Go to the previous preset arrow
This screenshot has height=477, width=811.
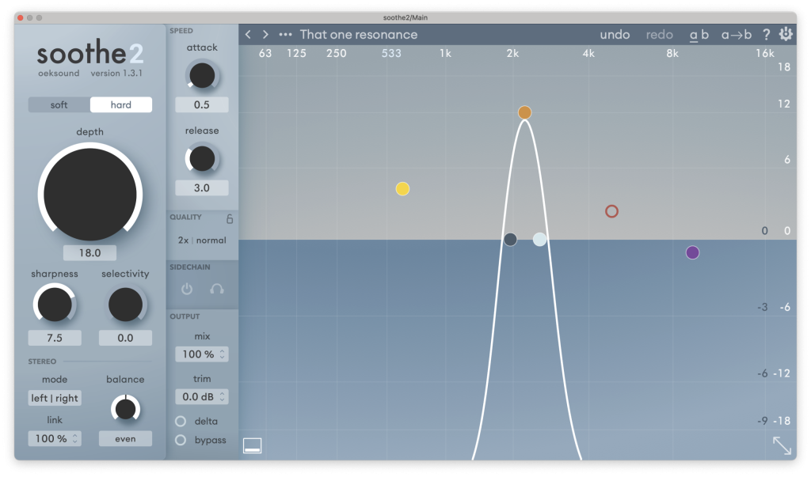248,35
